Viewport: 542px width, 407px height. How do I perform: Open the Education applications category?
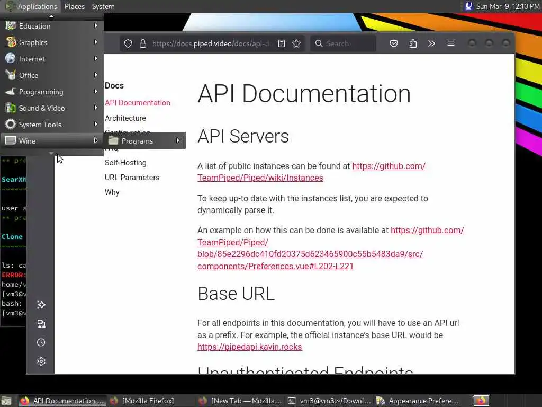[51, 26]
